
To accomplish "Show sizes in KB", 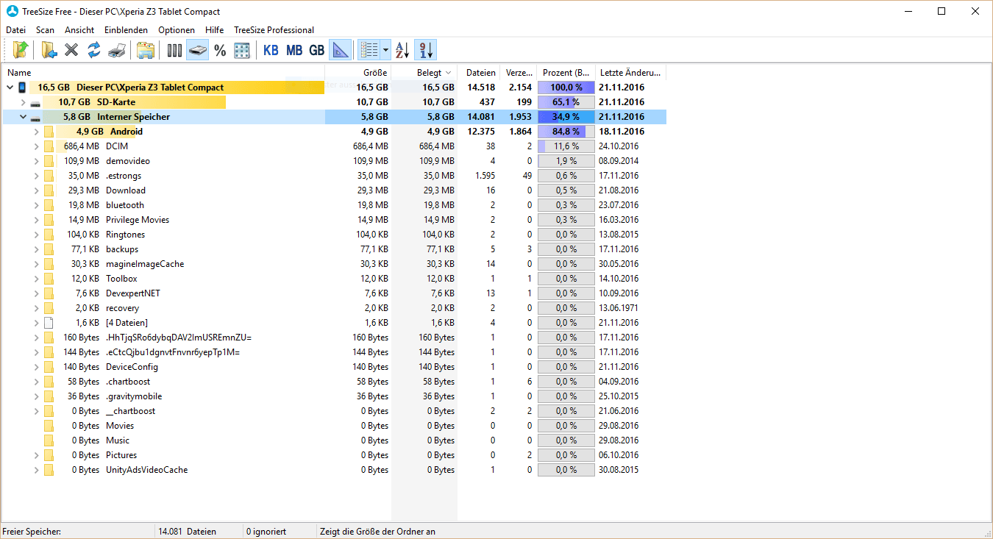I will click(271, 50).
